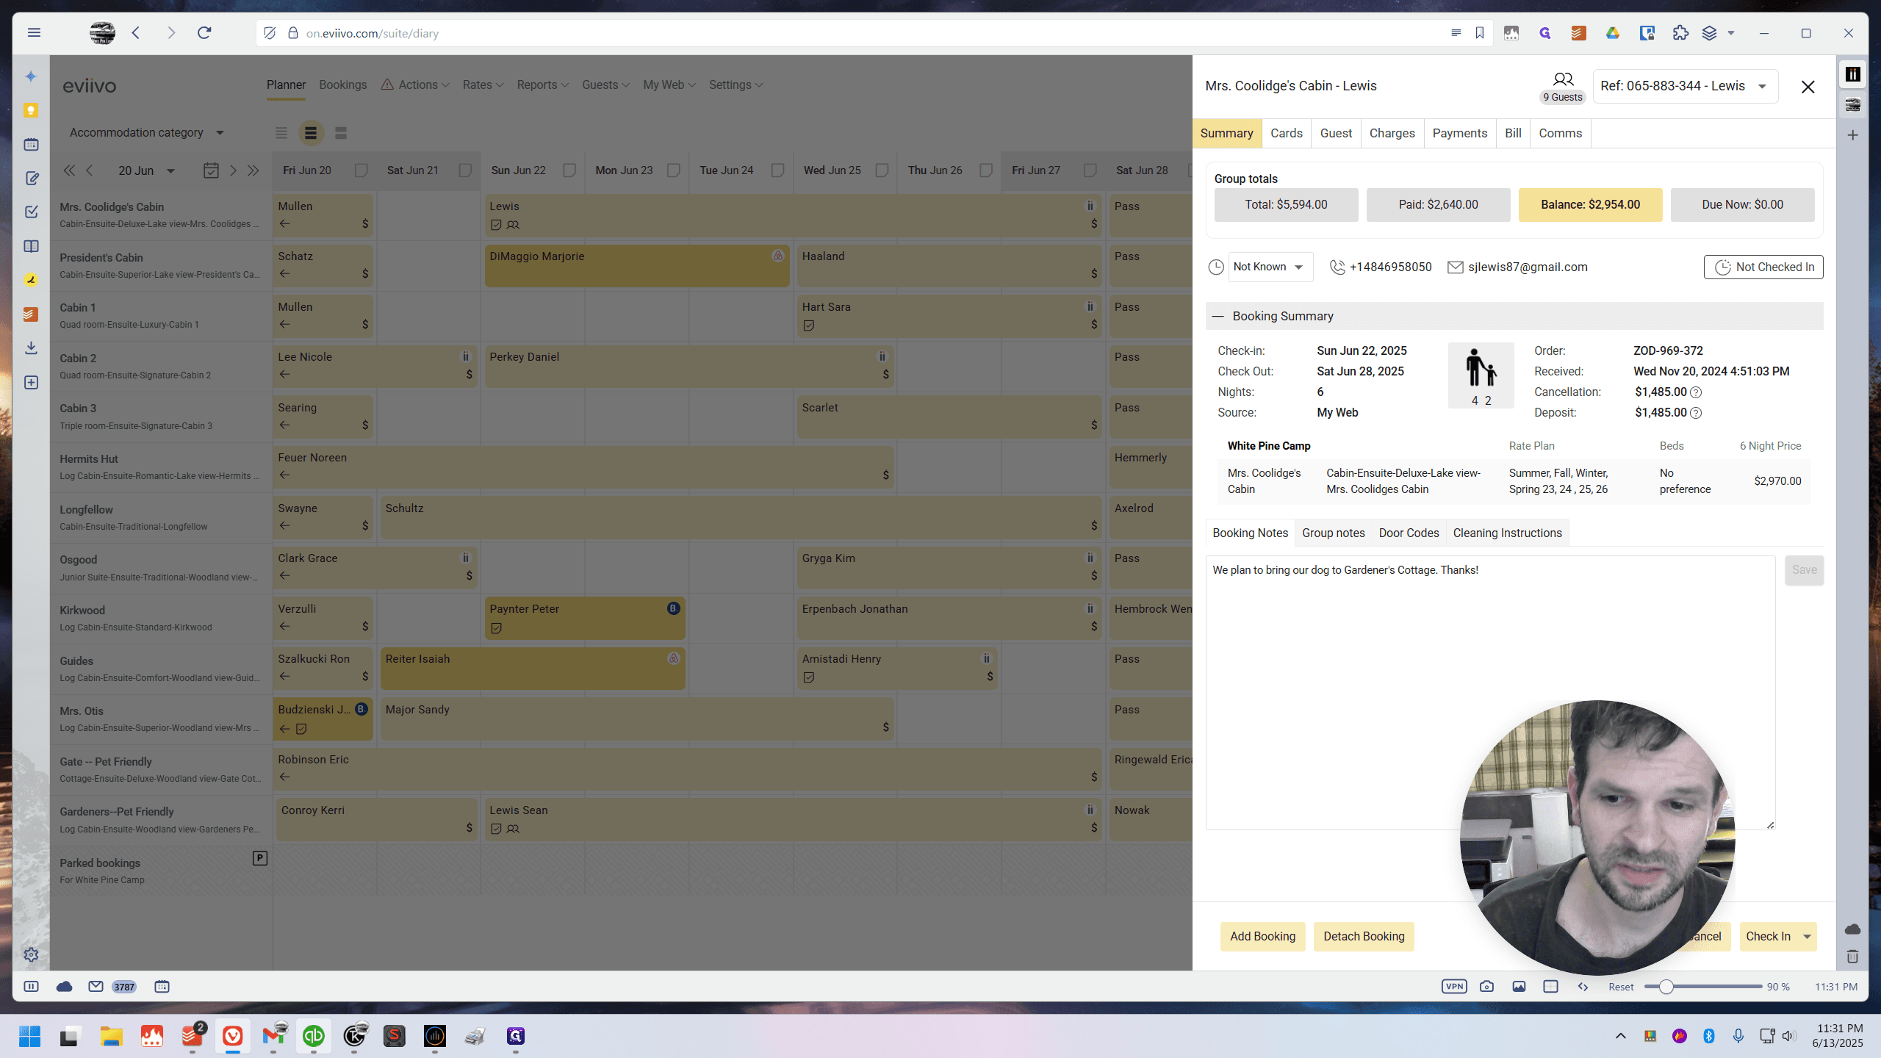
Task: Open the calendar date picker icon
Action: [211, 170]
